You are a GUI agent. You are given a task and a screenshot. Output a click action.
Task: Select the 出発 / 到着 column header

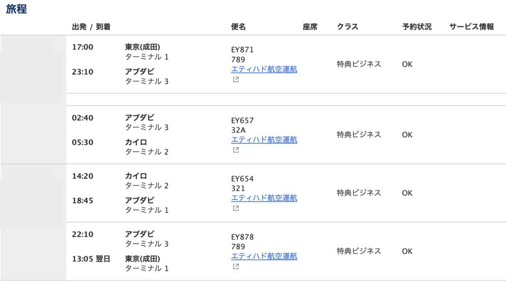pos(91,27)
